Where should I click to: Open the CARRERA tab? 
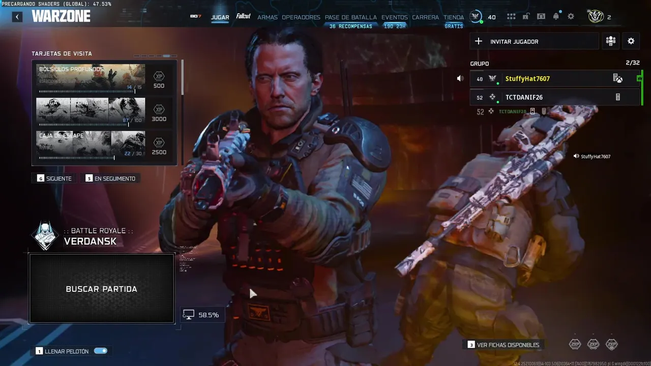point(425,17)
